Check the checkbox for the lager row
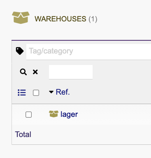Screen dimensions: 151x158 [x=28, y=114]
